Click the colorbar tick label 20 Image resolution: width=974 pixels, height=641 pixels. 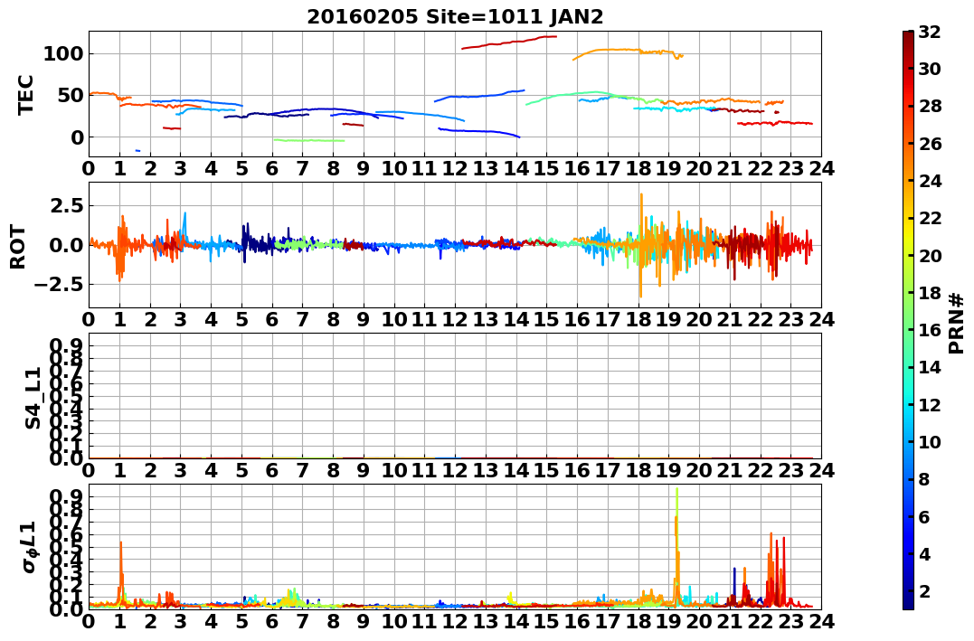pyautogui.click(x=929, y=255)
